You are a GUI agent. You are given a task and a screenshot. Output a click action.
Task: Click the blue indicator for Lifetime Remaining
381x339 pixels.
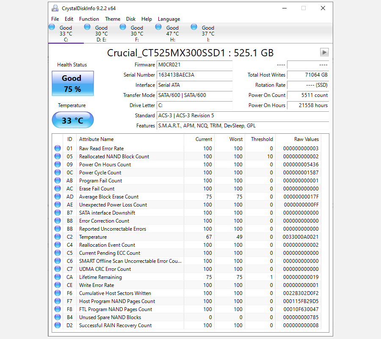[57, 277]
